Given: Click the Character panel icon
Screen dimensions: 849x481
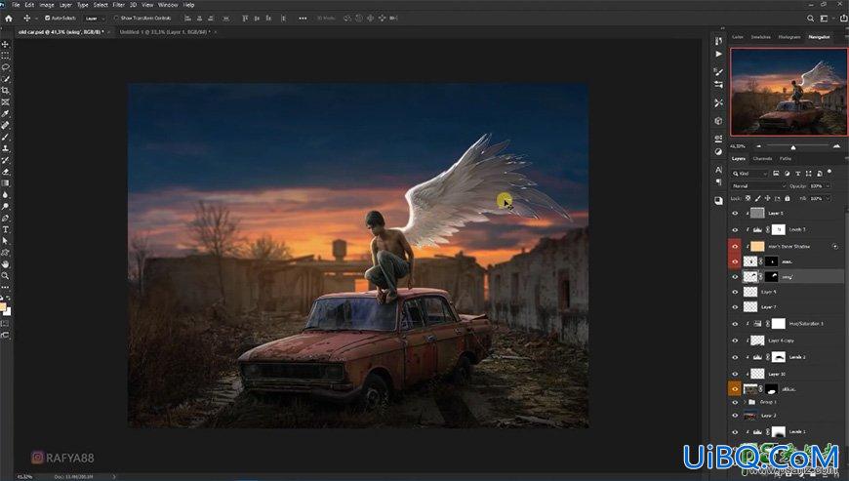Looking at the screenshot, I should (718, 170).
